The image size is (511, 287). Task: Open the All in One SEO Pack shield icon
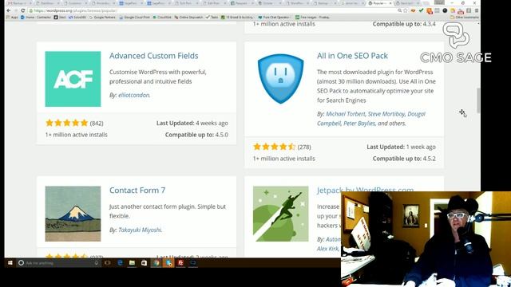(280, 79)
